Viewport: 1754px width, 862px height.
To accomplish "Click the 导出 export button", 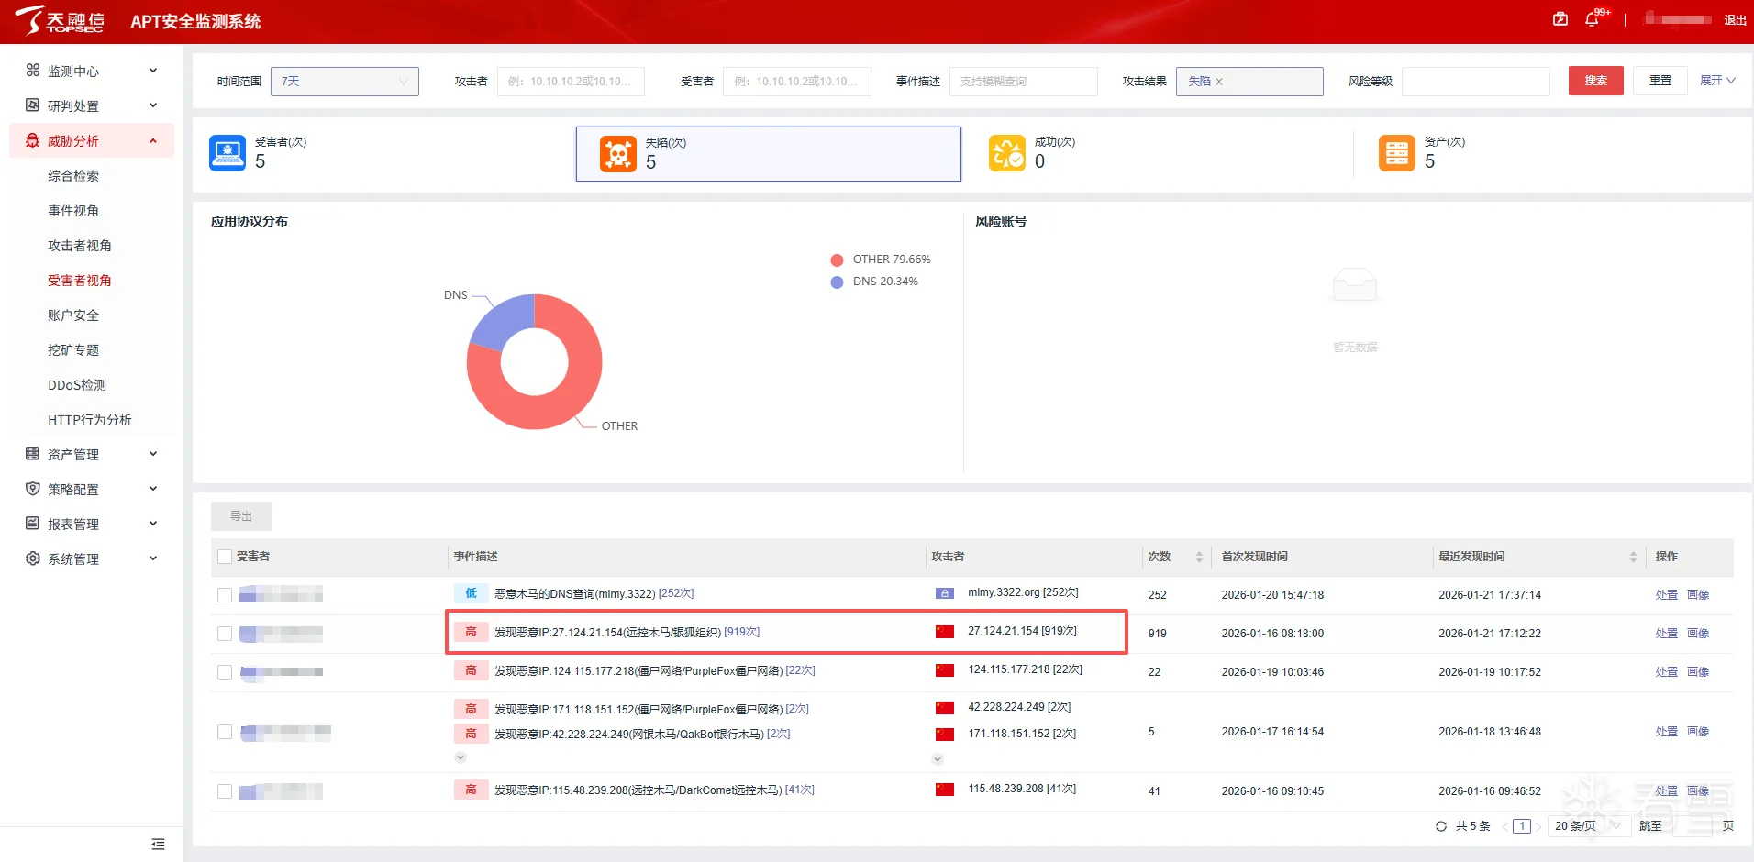I will click(241, 516).
